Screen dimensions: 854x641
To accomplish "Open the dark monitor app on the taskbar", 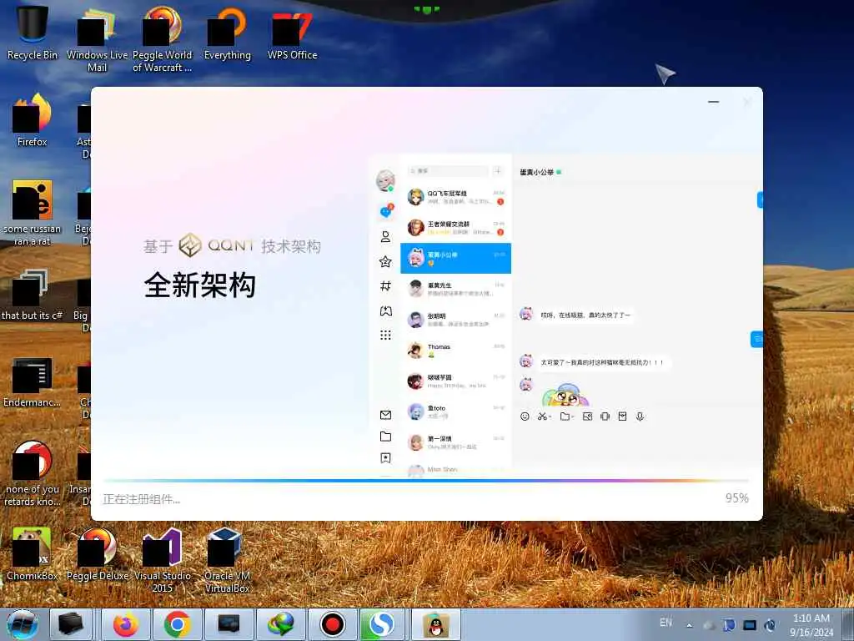I will coord(229,624).
